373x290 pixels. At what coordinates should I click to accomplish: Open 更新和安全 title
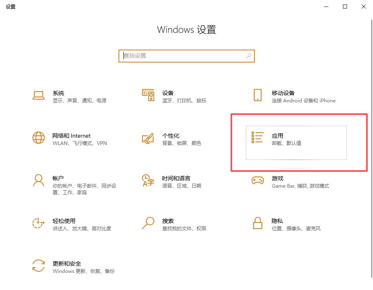pyautogui.click(x=67, y=264)
